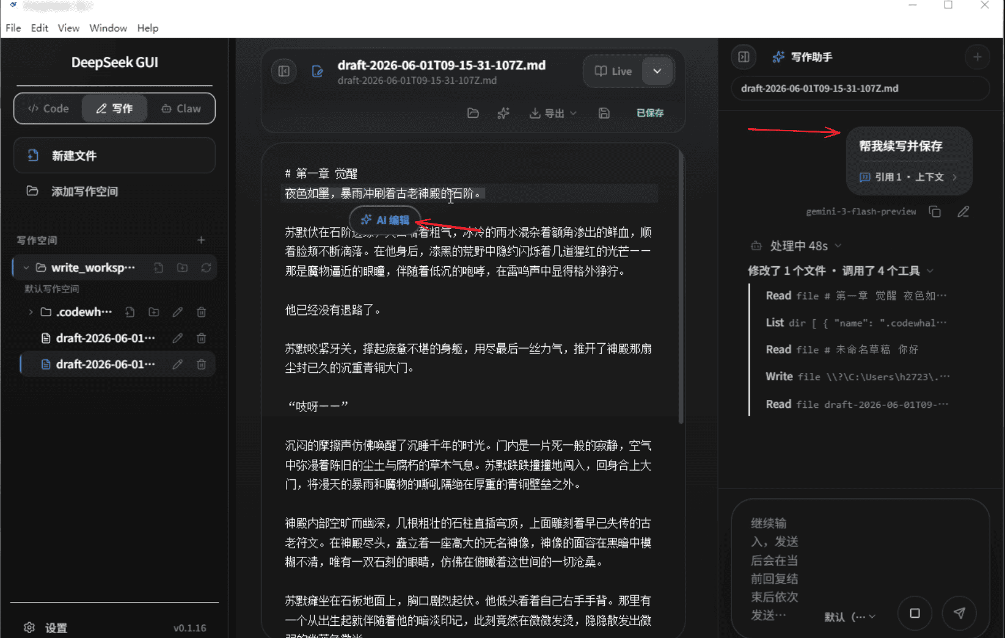Send the message with the paper-plane button
Image resolution: width=1005 pixels, height=638 pixels.
coord(959,614)
